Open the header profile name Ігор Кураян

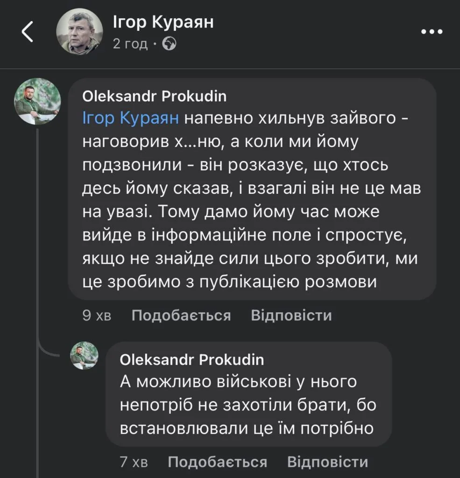[x=163, y=22]
